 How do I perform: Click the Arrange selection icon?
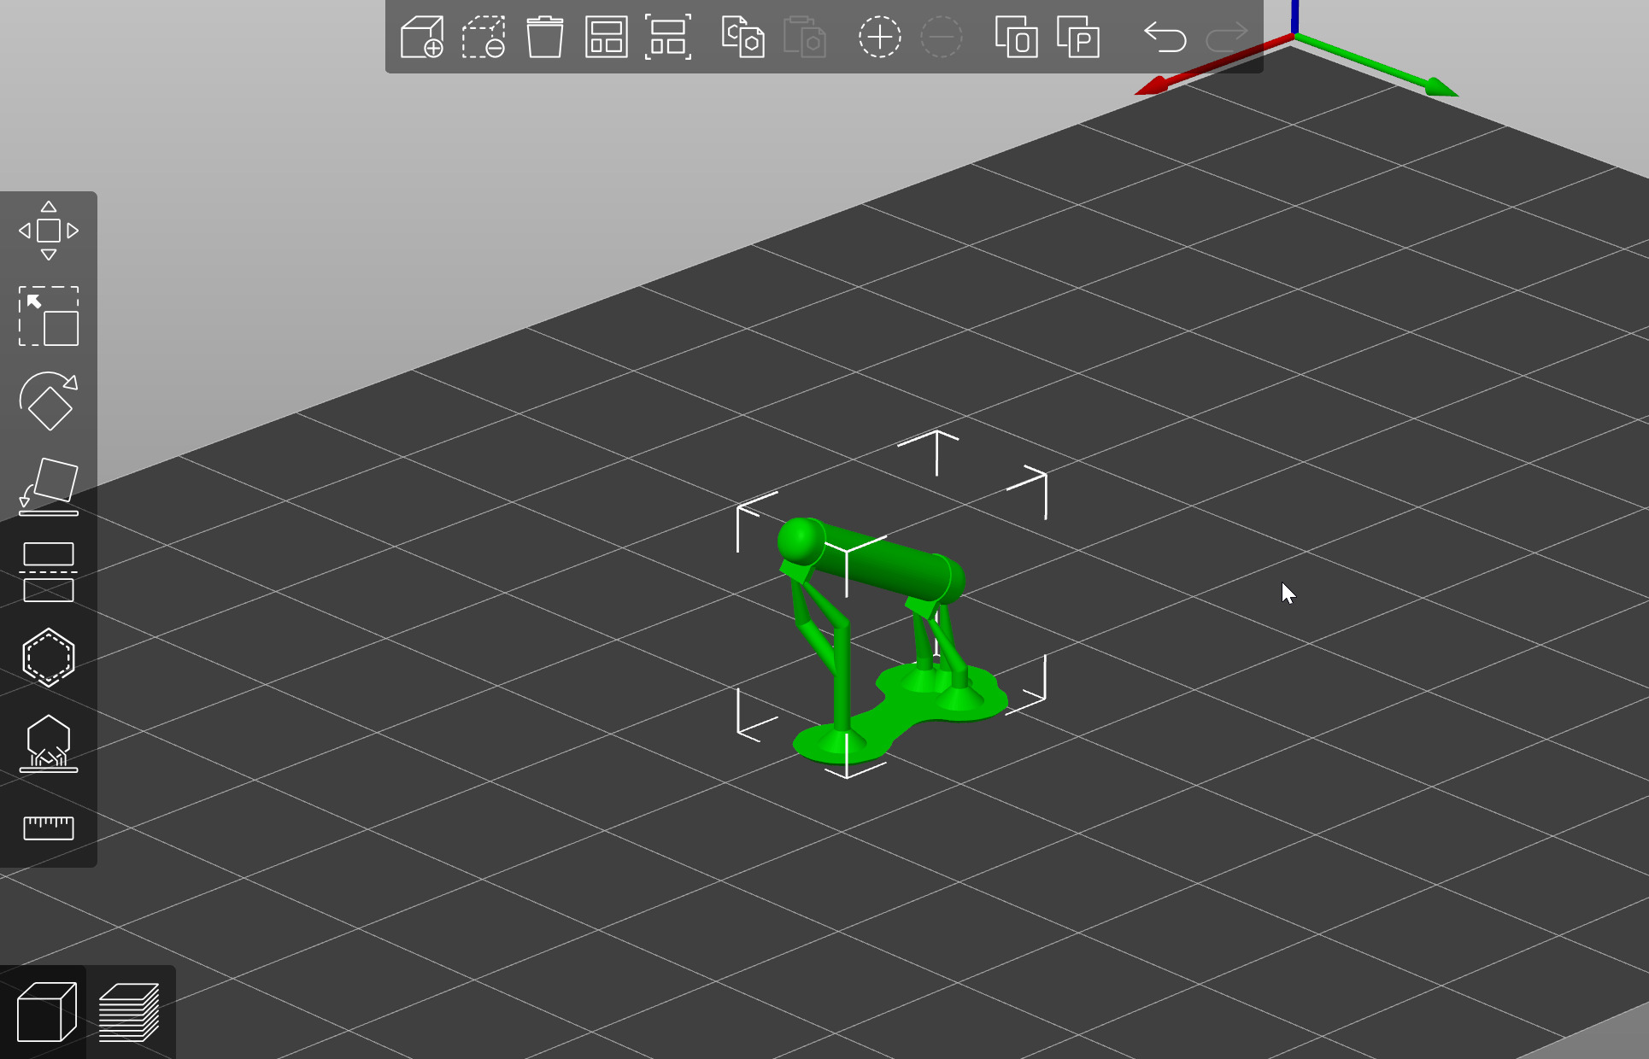(668, 38)
